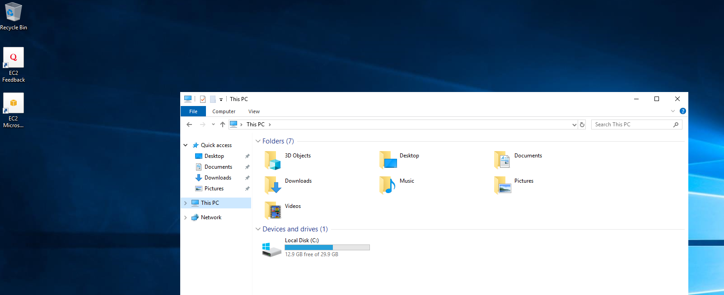
Task: Select Downloads under Quick access
Action: tap(218, 178)
